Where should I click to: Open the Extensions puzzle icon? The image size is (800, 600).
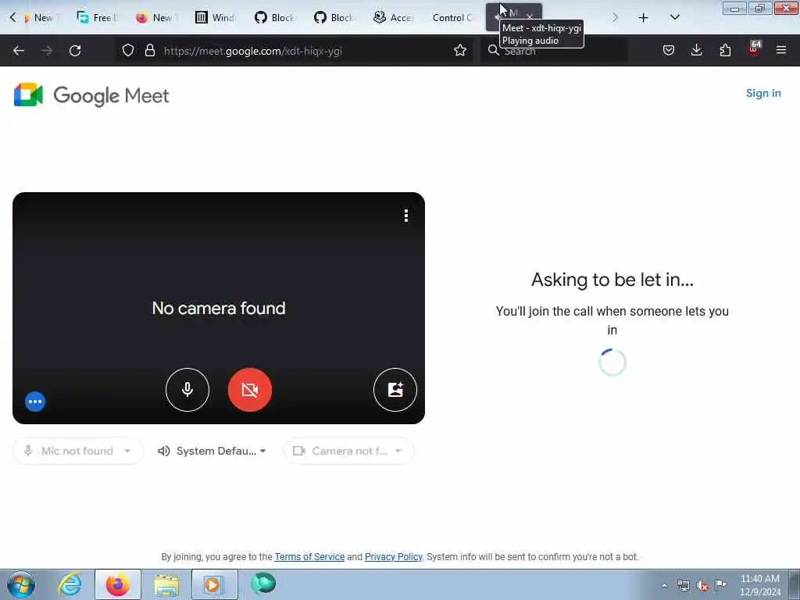point(725,51)
